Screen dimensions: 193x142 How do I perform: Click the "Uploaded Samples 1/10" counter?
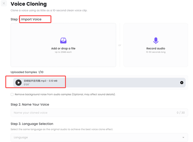(27, 72)
